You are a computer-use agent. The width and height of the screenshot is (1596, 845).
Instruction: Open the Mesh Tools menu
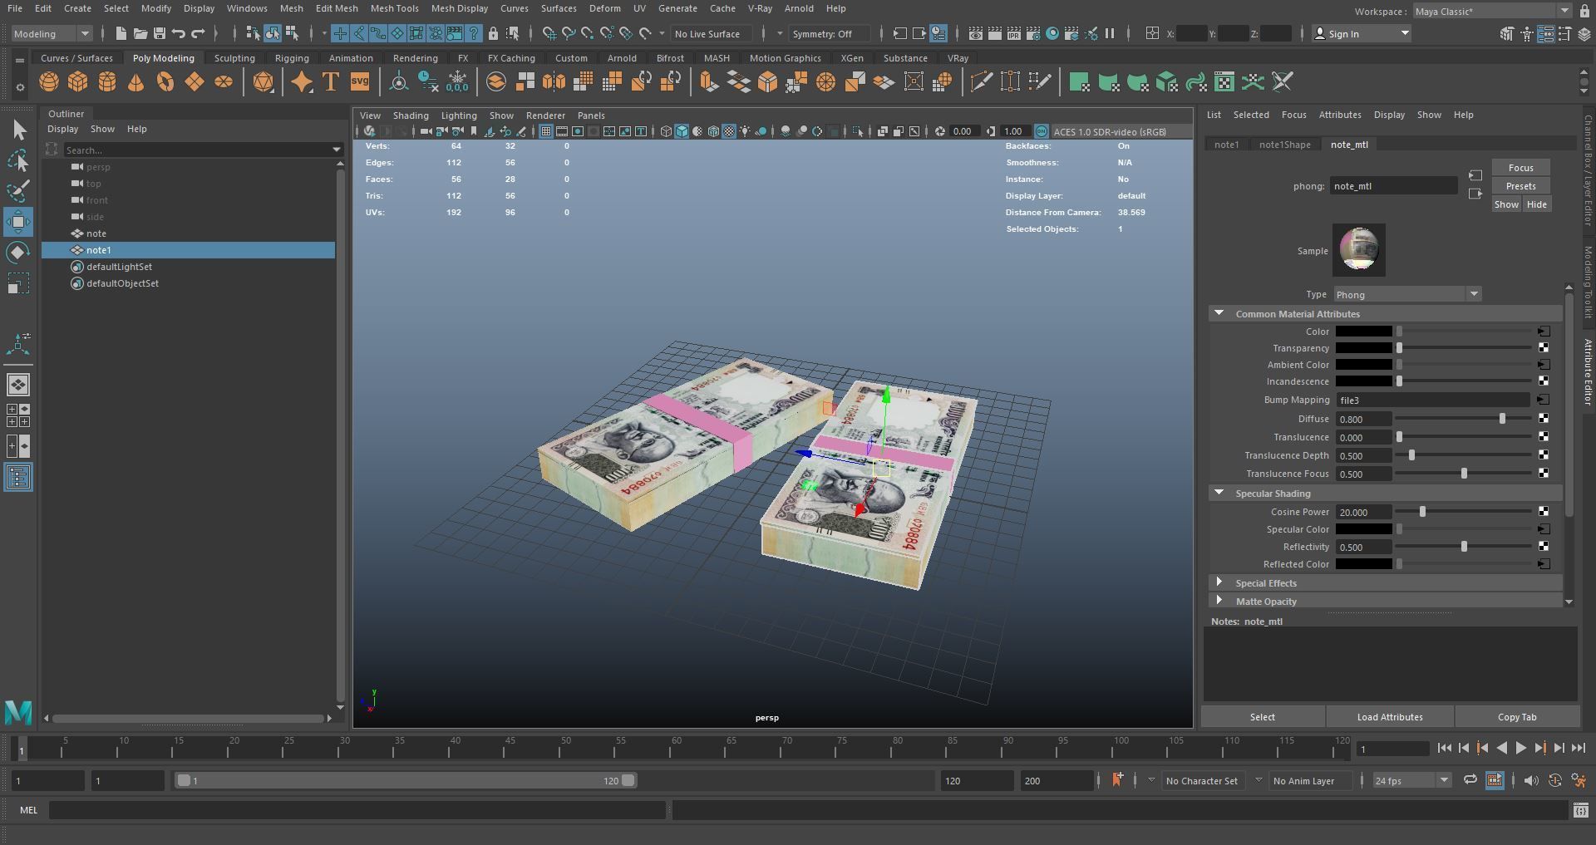tap(394, 8)
